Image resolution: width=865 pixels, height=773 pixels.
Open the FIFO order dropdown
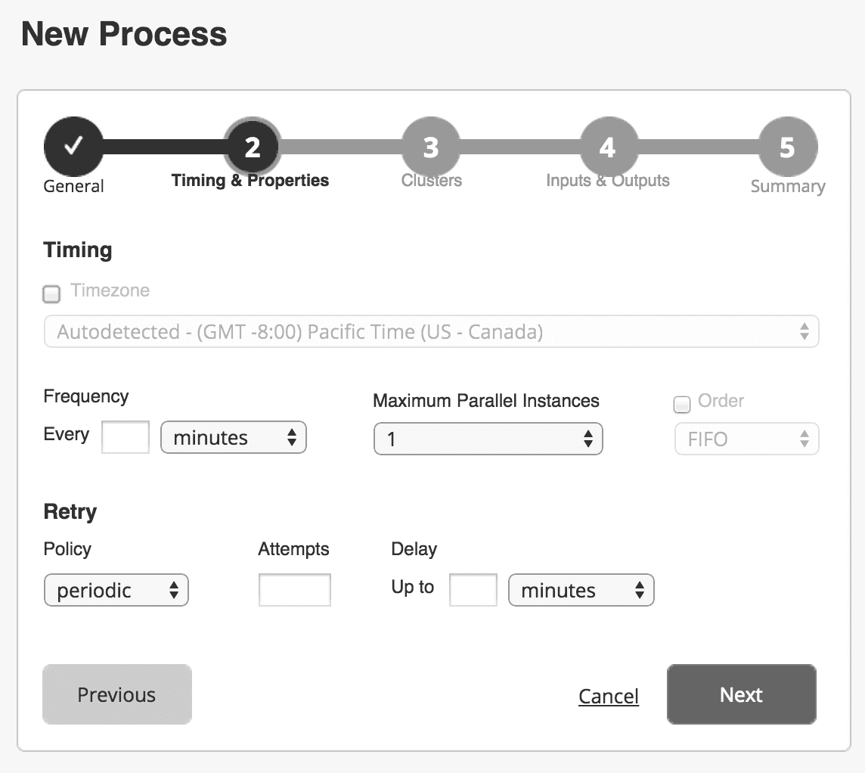pos(747,439)
